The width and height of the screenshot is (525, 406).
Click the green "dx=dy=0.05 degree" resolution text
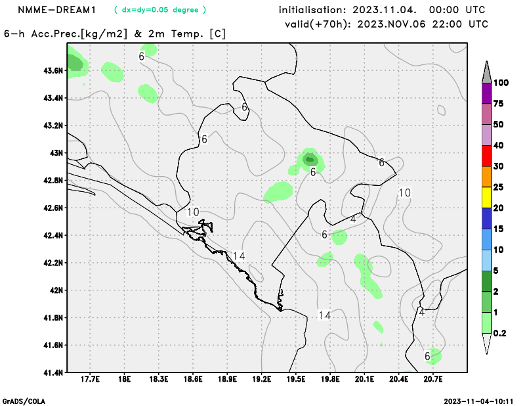tap(160, 10)
